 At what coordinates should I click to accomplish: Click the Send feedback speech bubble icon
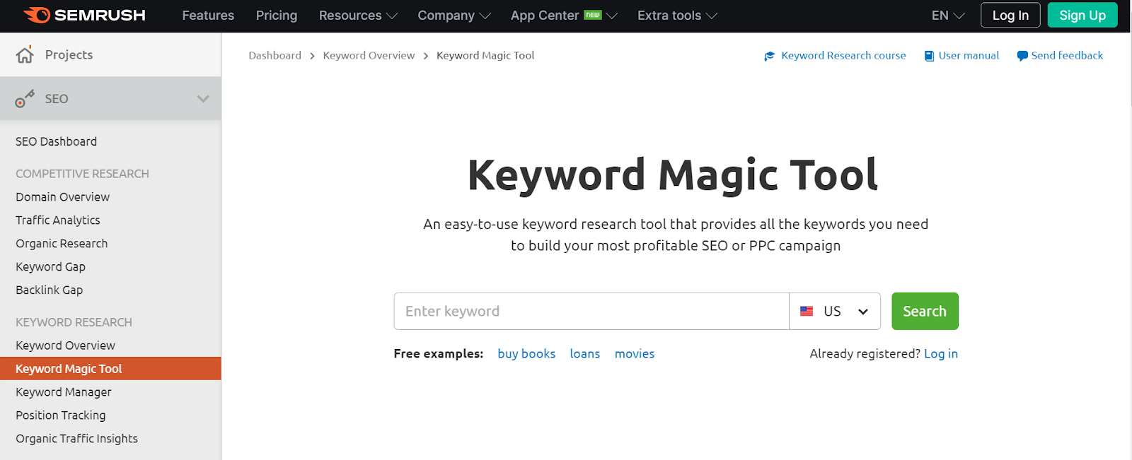click(x=1022, y=56)
